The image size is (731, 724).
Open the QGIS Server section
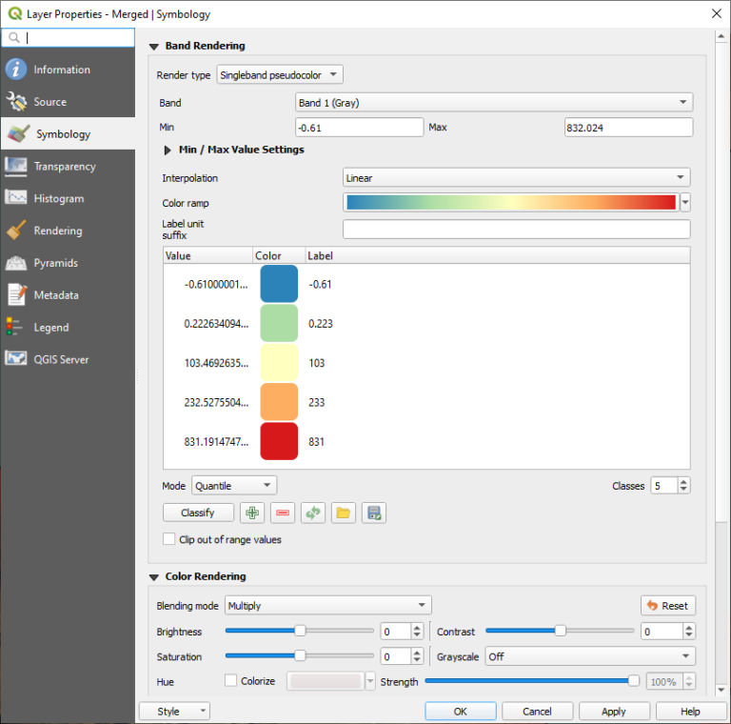coord(61,359)
